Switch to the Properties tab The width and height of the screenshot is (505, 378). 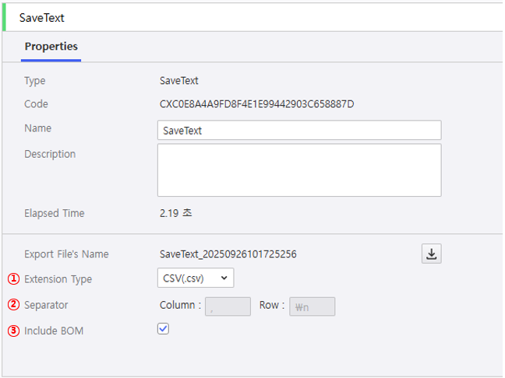(x=51, y=47)
